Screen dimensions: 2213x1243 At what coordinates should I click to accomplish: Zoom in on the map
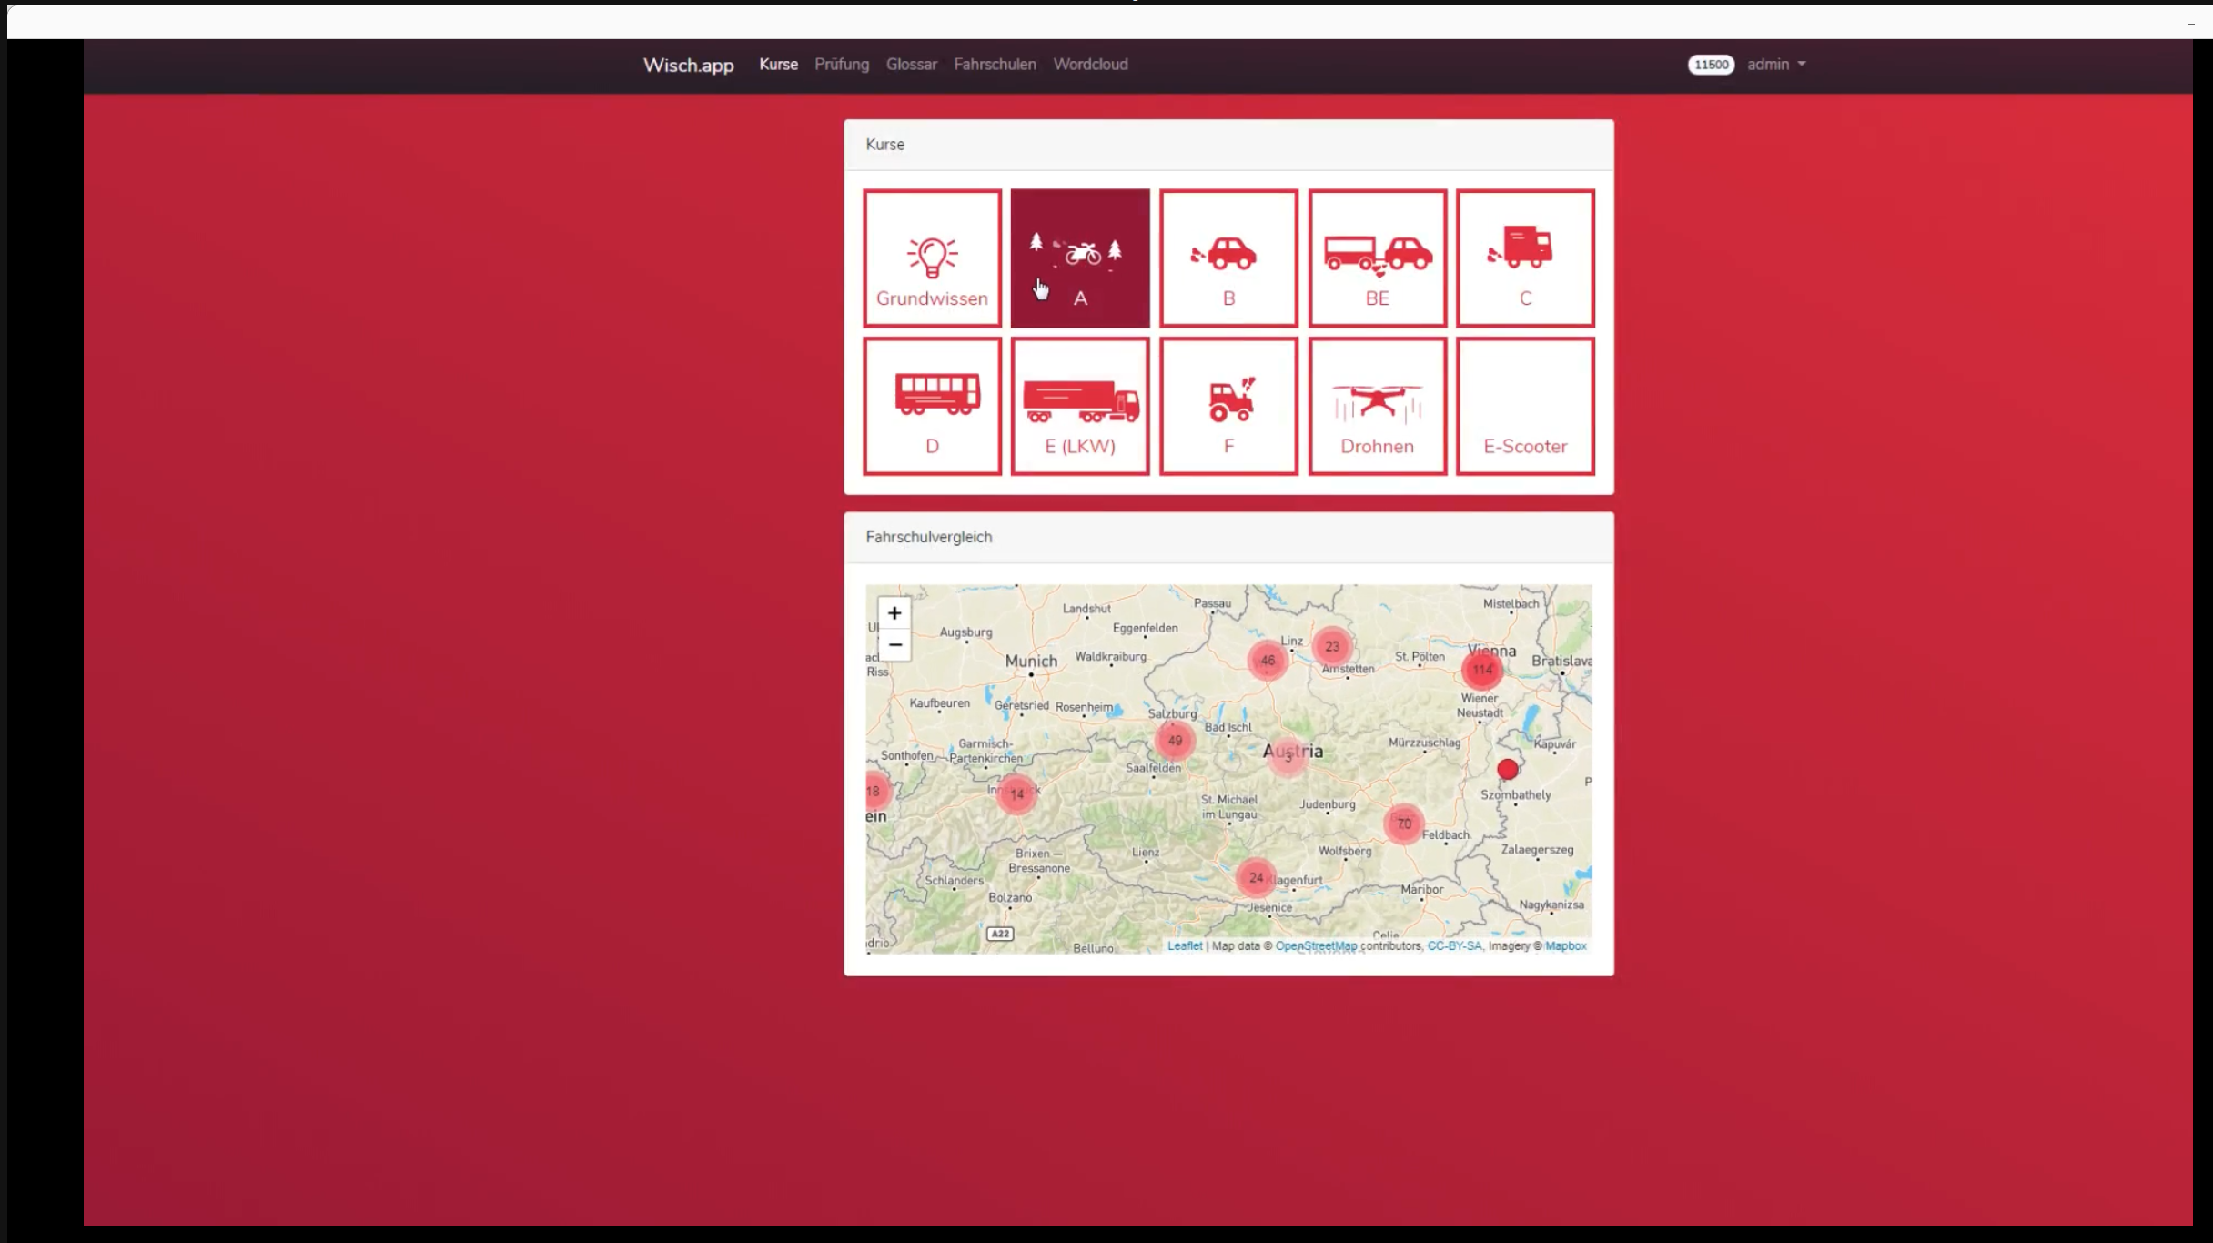pyautogui.click(x=894, y=613)
